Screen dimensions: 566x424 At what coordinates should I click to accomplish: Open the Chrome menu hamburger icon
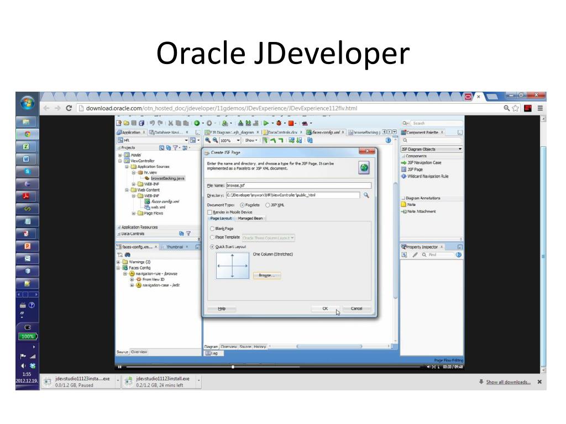click(x=541, y=108)
